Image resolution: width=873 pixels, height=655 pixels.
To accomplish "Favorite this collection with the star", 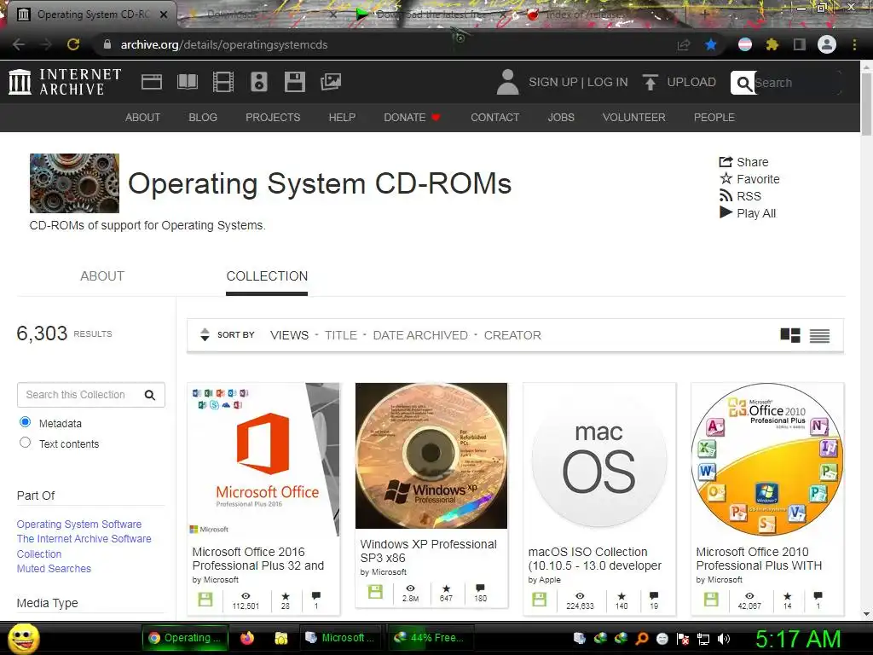I will click(749, 179).
